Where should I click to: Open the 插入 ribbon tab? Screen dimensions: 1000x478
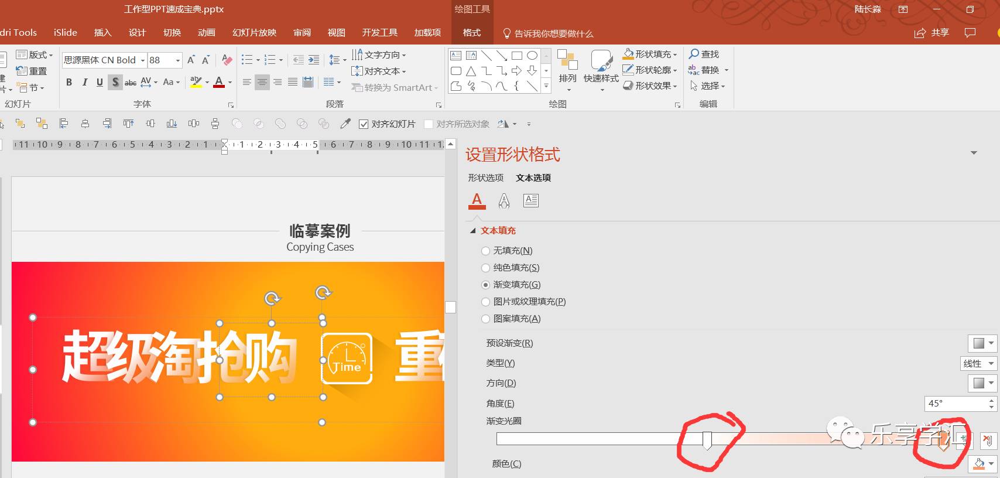pyautogui.click(x=102, y=33)
